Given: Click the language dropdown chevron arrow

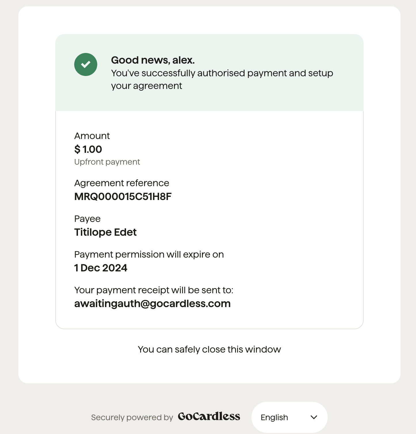Looking at the screenshot, I should pos(314,417).
